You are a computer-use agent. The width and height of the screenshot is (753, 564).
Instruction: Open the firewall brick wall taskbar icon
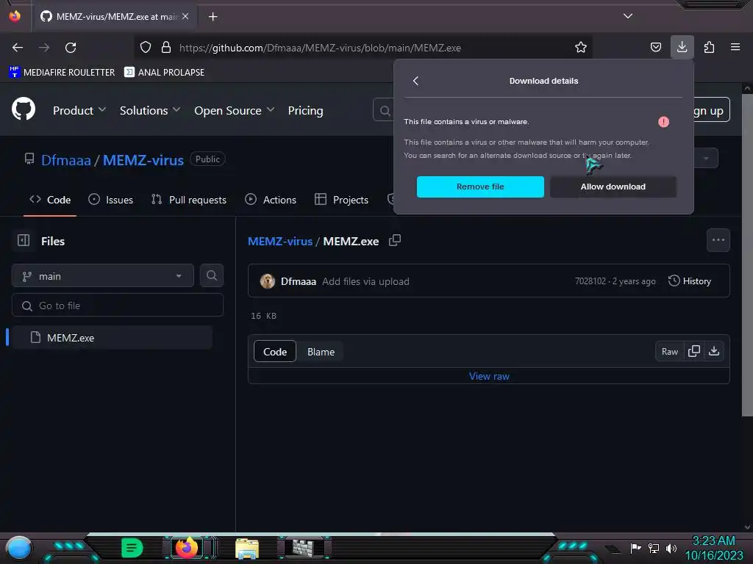coord(303,547)
